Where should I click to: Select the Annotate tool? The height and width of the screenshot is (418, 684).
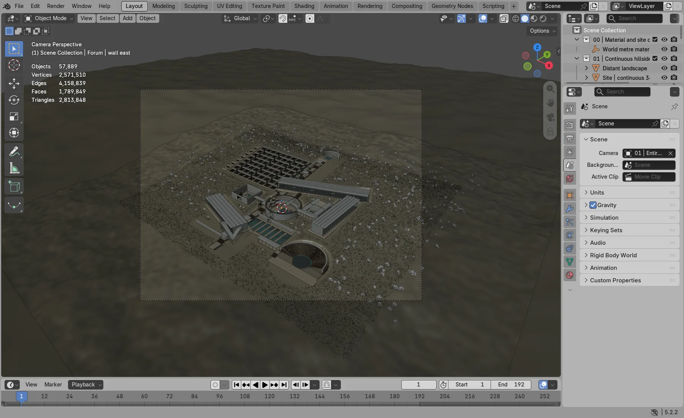point(14,152)
